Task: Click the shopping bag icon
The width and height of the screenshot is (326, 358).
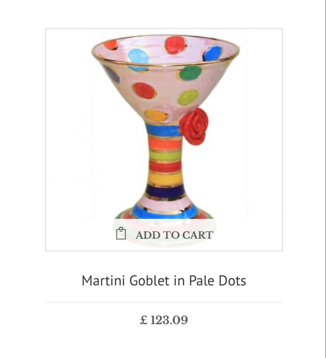Action: [x=121, y=234]
